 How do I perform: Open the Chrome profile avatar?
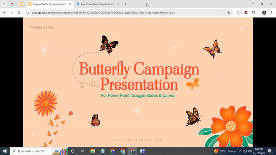click(264, 13)
